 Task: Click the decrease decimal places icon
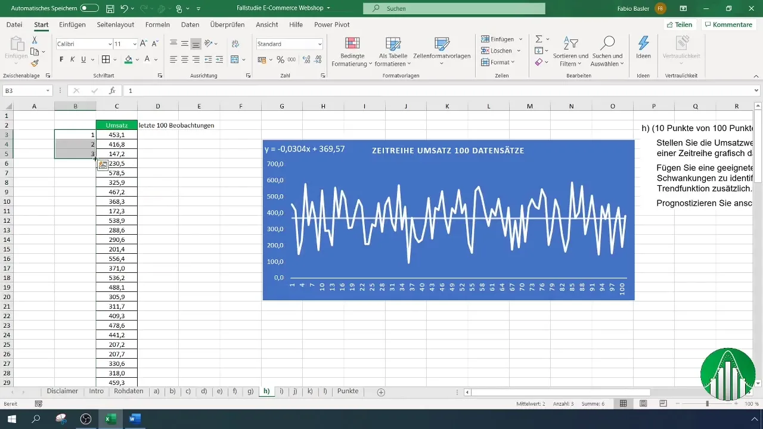point(319,60)
